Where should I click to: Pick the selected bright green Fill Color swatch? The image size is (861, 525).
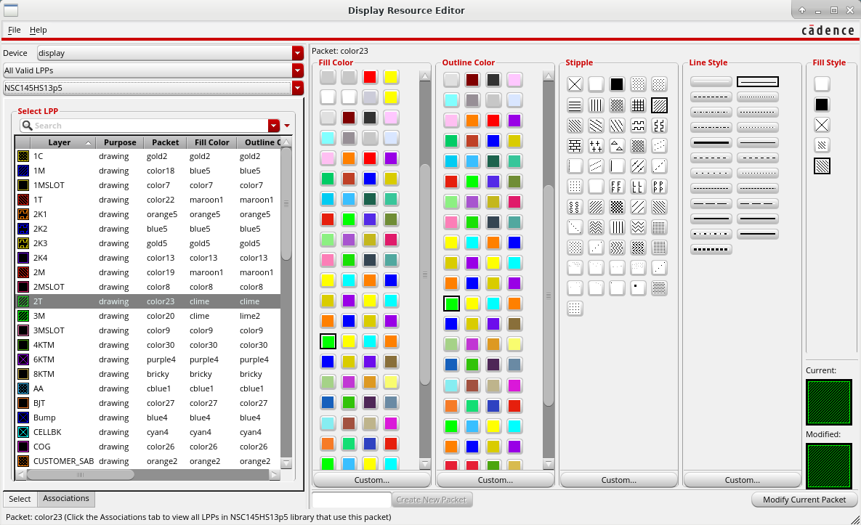point(328,341)
